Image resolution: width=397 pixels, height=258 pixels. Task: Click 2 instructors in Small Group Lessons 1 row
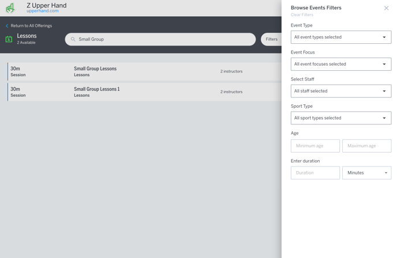pyautogui.click(x=231, y=92)
